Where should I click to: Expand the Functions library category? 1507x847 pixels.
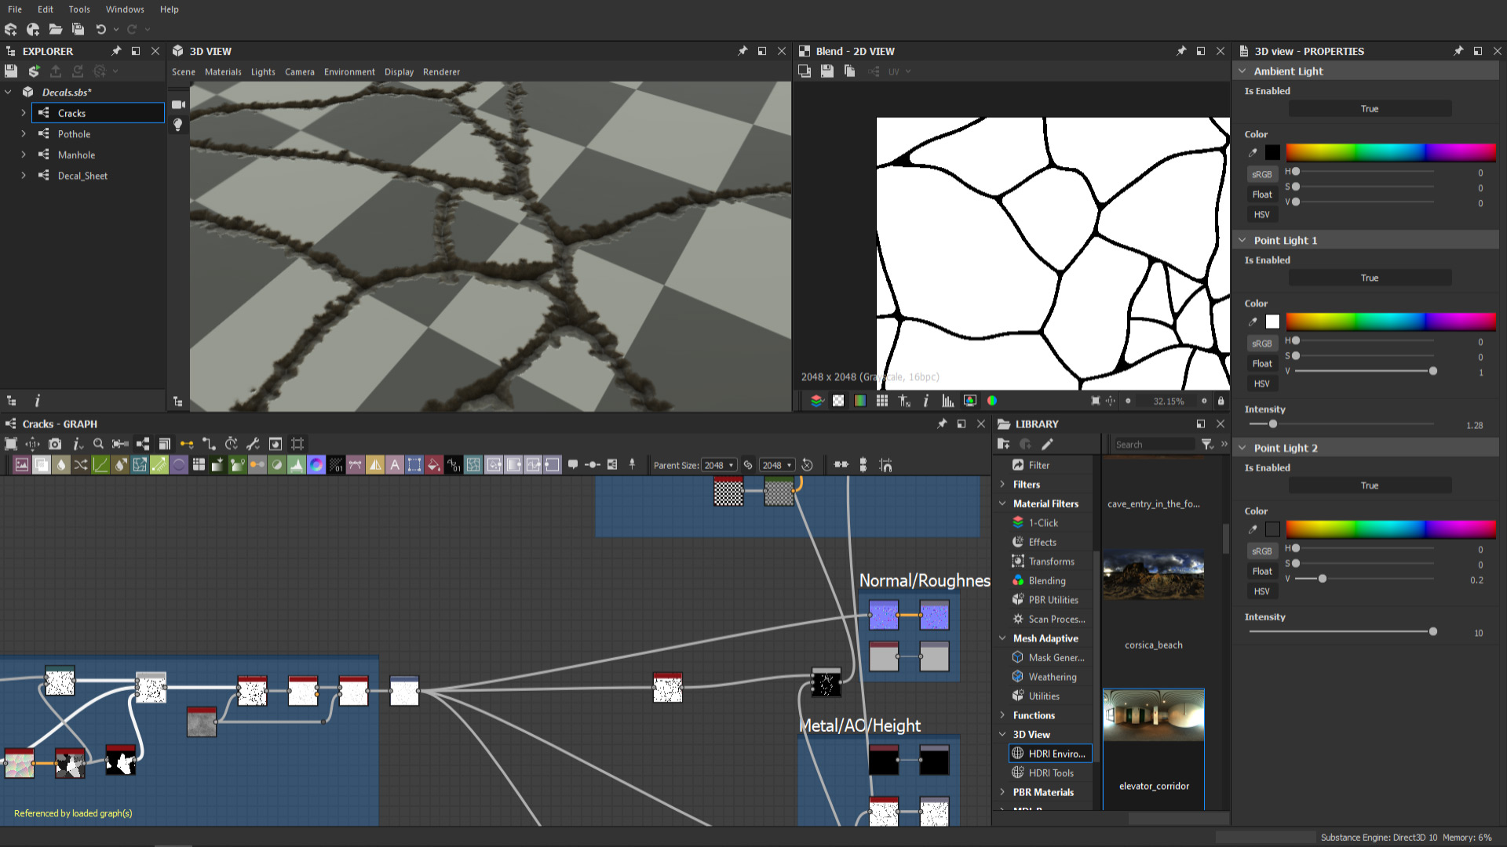click(1002, 715)
